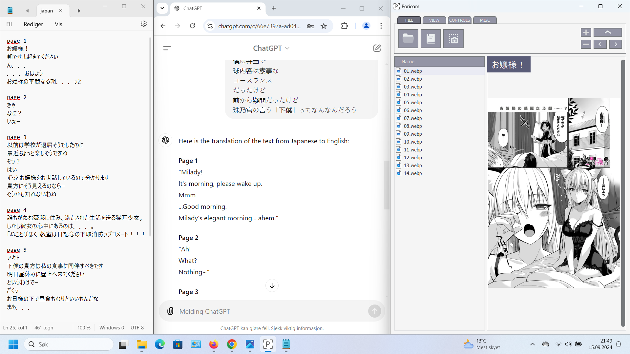Switch to the VIEW tab in Poricom
Viewport: 630px width, 354px height.
tap(434, 20)
